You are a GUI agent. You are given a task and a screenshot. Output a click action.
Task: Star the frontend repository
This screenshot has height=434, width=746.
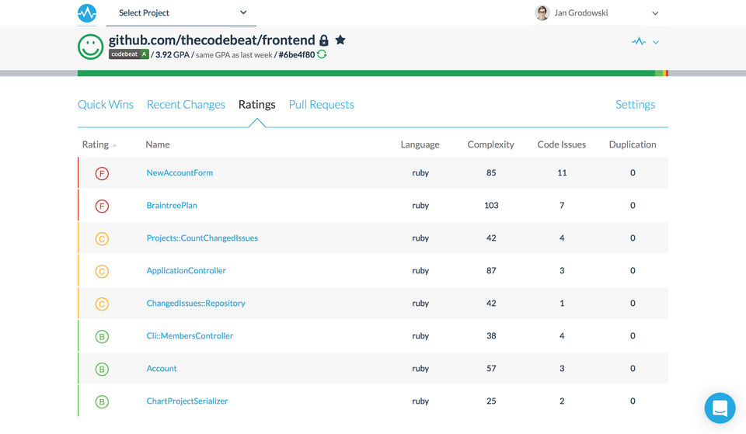[340, 40]
